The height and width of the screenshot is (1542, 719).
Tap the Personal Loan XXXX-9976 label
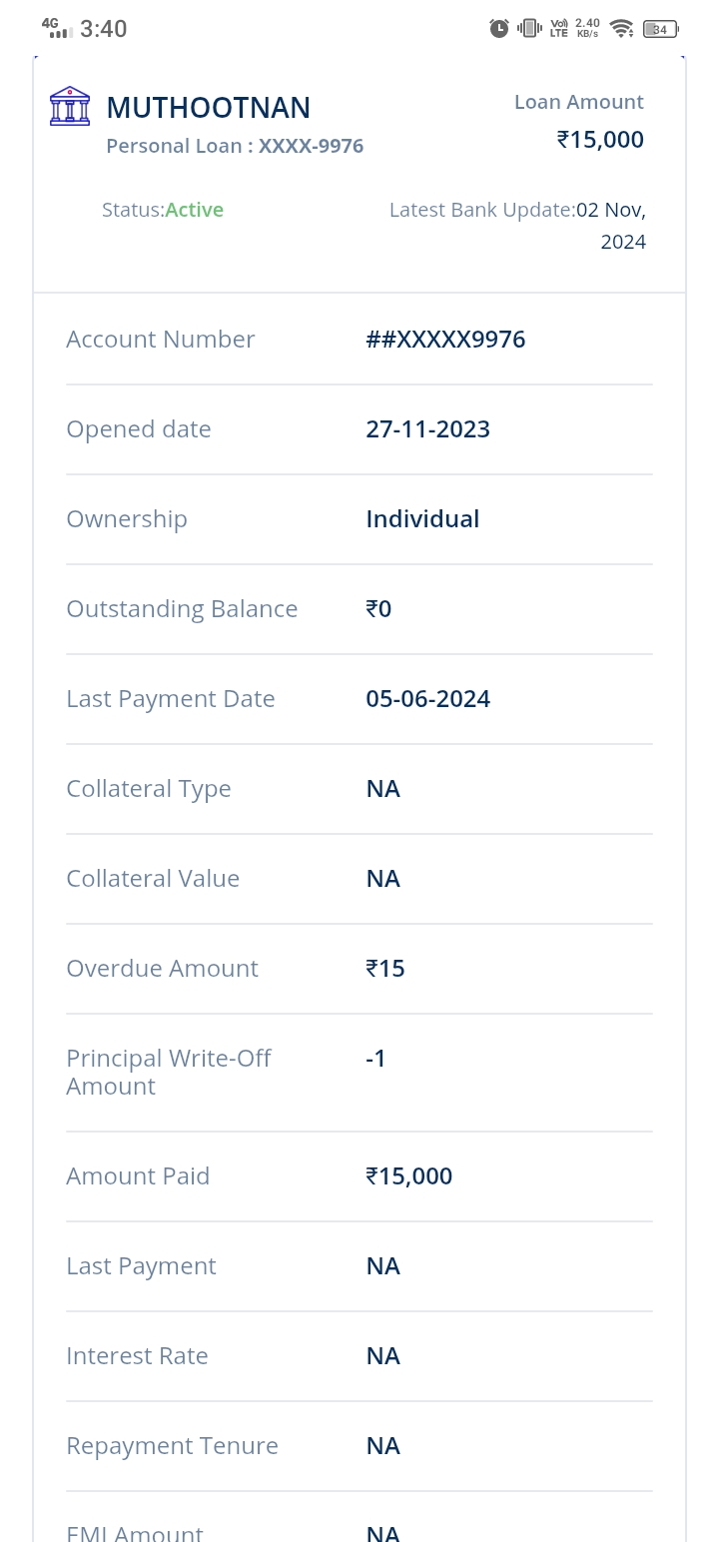point(235,146)
